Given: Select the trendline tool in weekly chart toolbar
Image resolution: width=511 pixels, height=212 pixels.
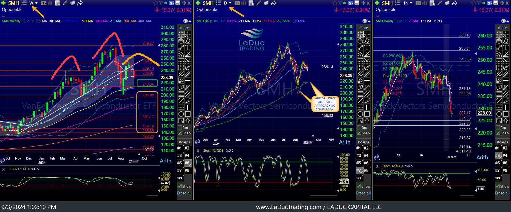Looking at the screenshot, I should point(181,47).
